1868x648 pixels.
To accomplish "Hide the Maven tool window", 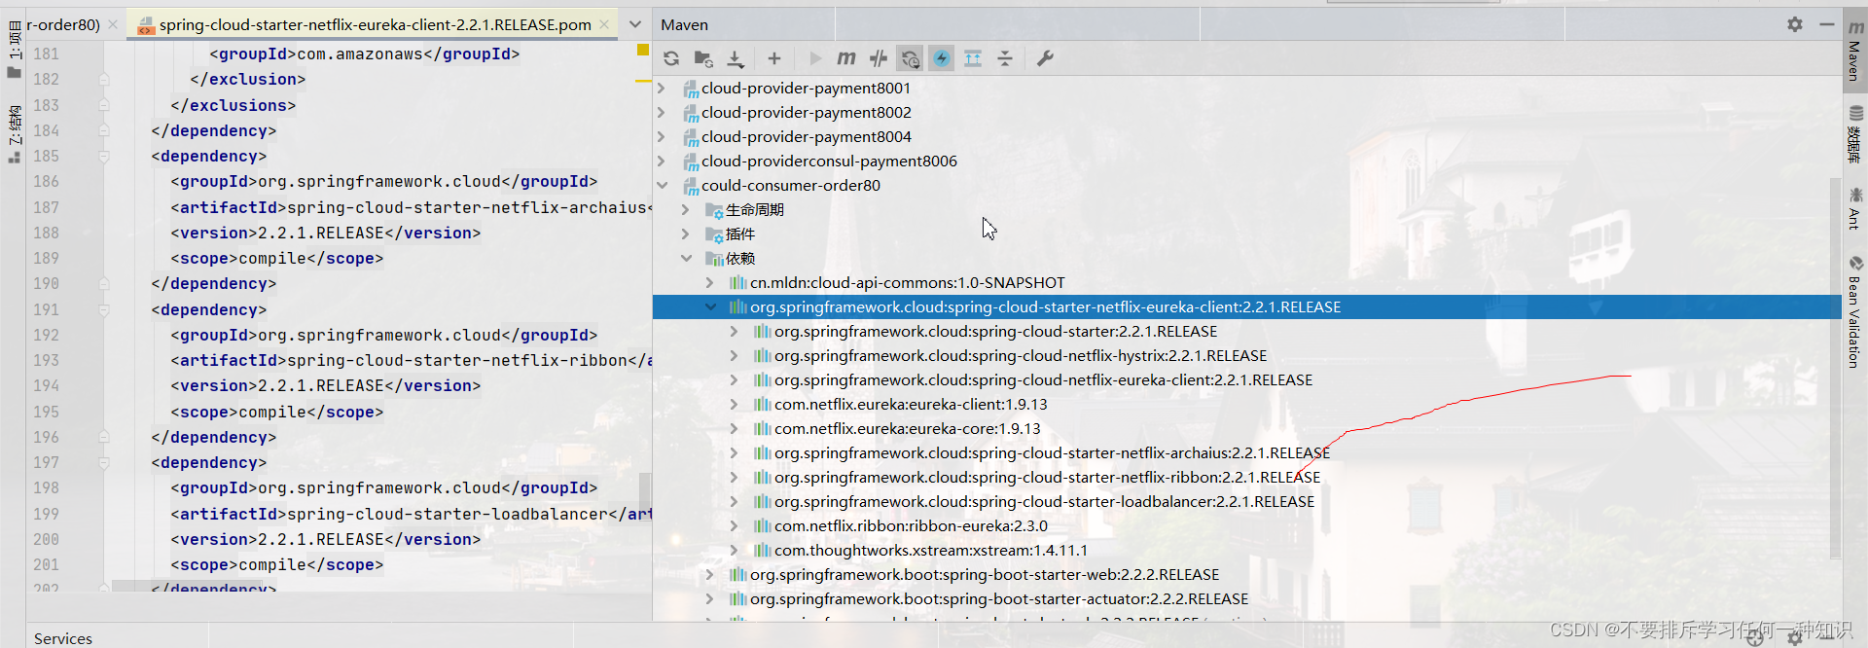I will click(x=1826, y=24).
